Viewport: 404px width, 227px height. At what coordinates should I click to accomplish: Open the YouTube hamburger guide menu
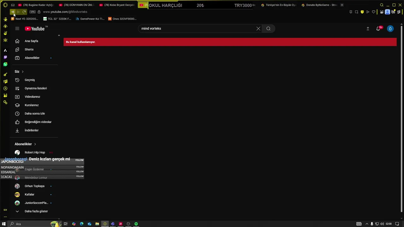pos(17,28)
